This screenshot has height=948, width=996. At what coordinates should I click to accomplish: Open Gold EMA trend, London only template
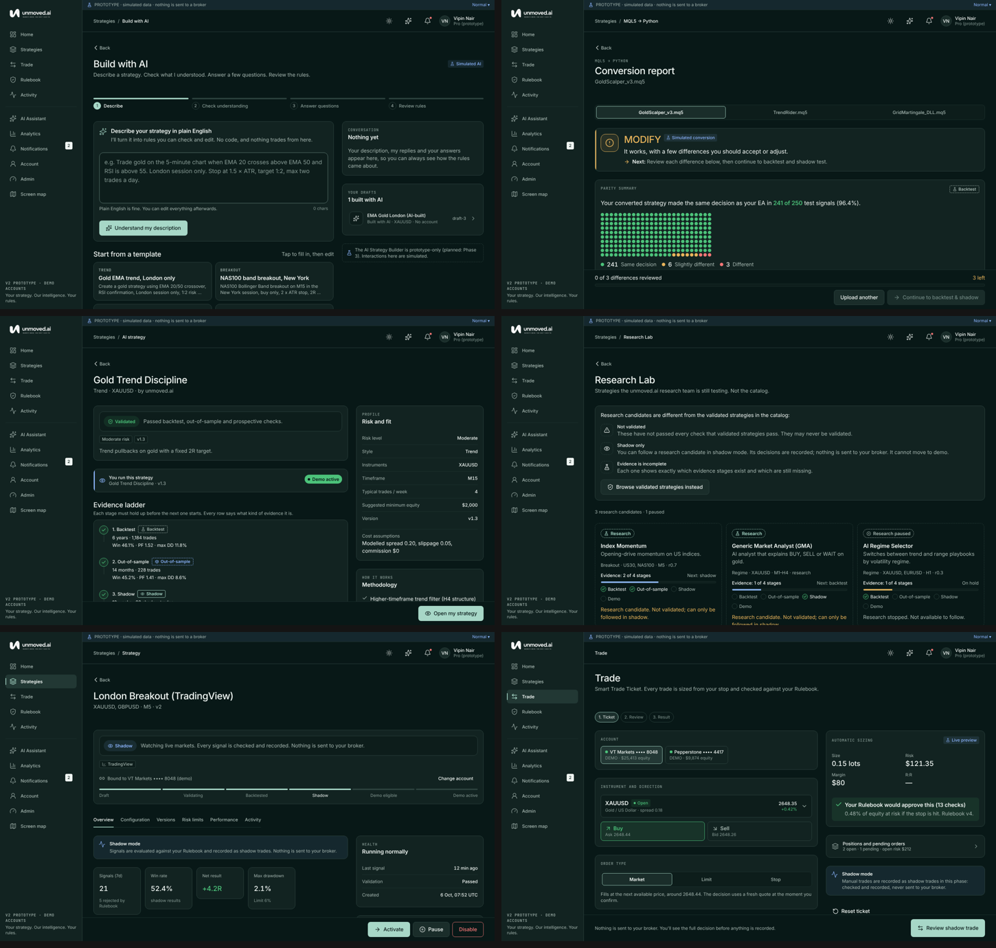[x=152, y=281]
